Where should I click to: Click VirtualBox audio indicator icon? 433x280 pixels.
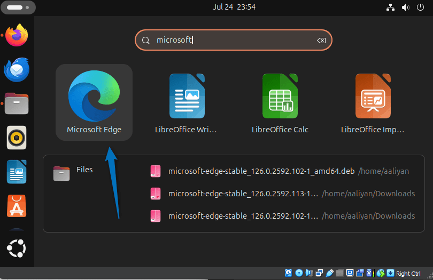click(x=310, y=273)
